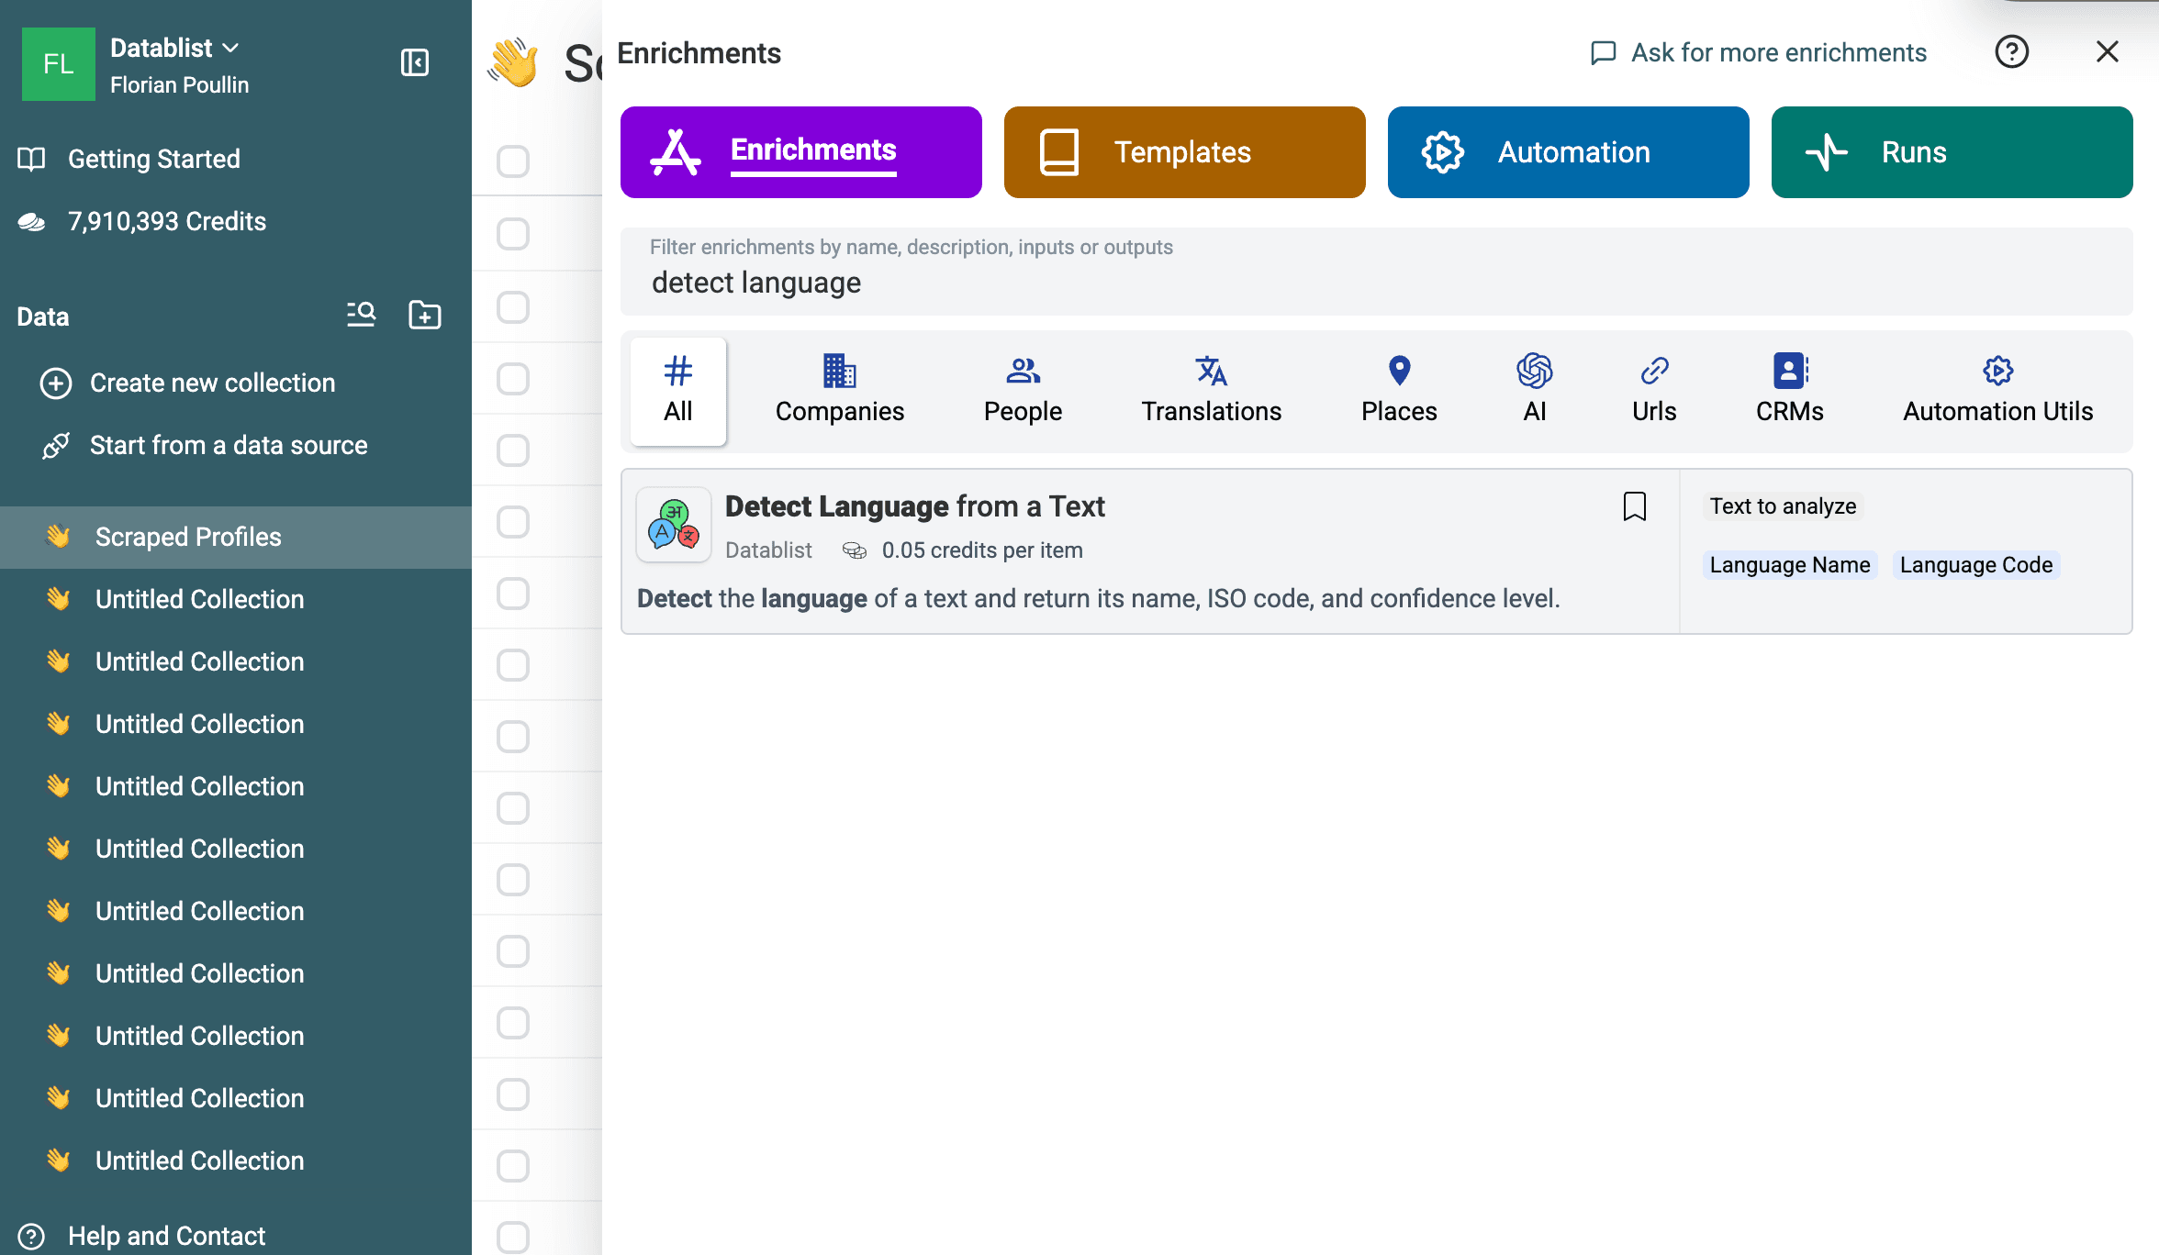Select the All category filter
The width and height of the screenshot is (2159, 1255).
(678, 391)
